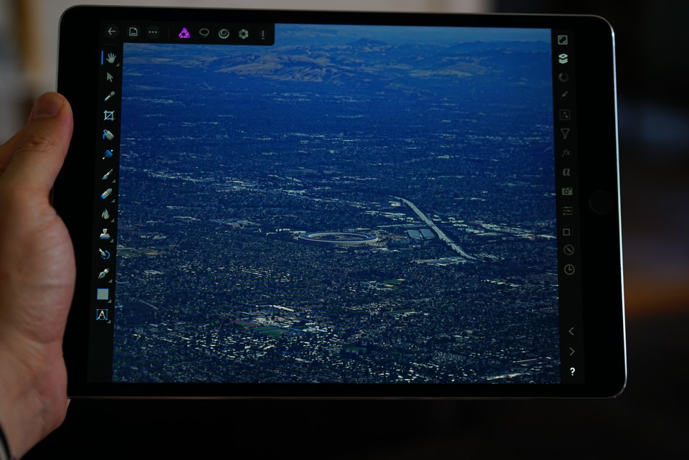
Task: Open the fx Layer Effects studio
Action: coord(566,153)
